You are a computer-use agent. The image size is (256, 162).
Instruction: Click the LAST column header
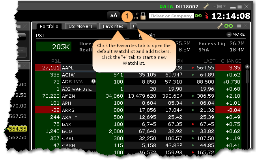click(208, 61)
